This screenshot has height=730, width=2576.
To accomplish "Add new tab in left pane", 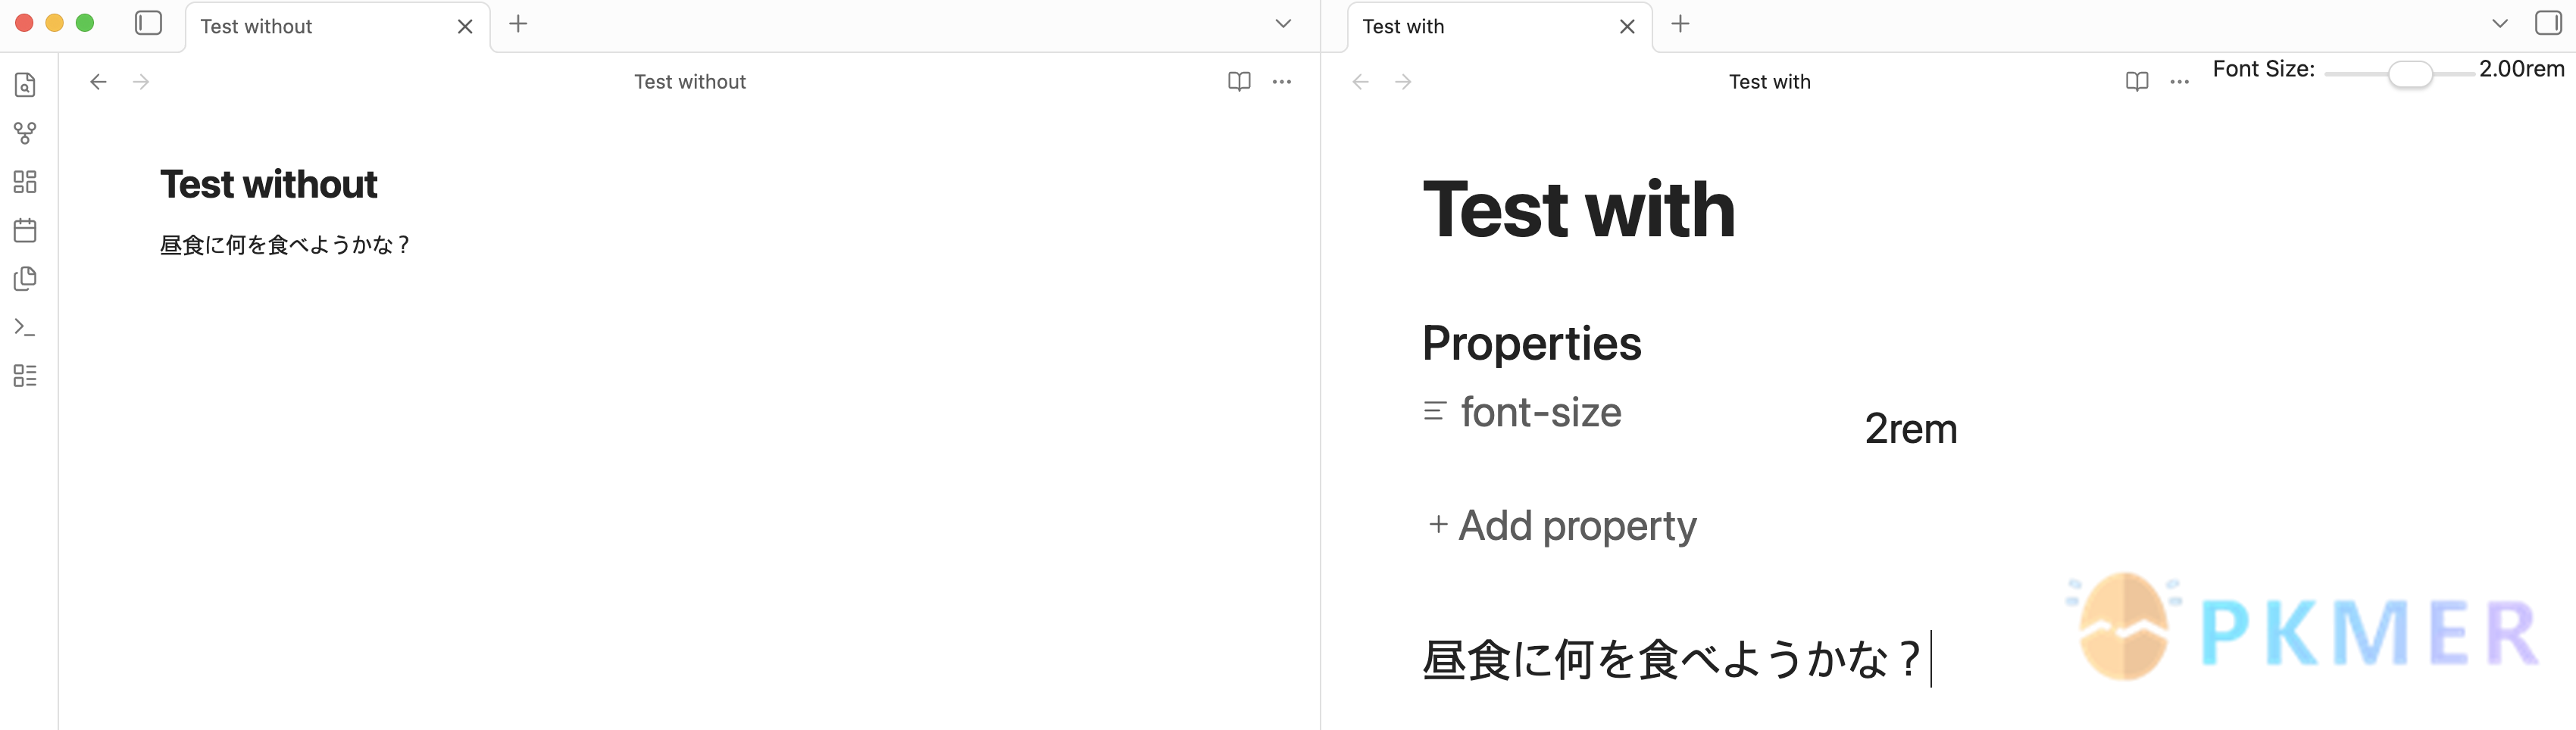I will tap(518, 24).
